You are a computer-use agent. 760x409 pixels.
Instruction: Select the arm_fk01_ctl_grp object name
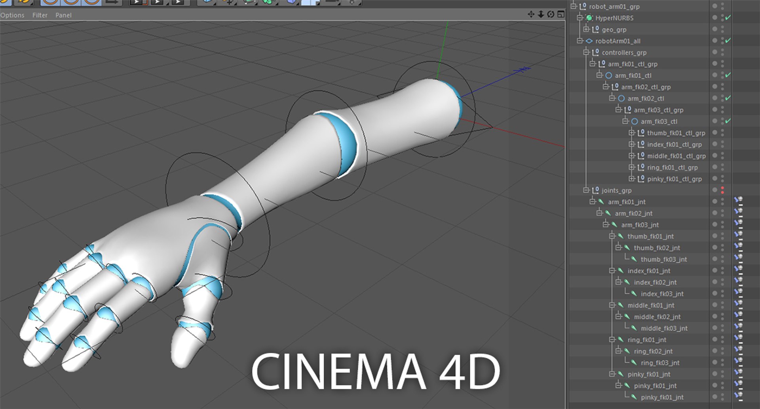[x=633, y=64]
